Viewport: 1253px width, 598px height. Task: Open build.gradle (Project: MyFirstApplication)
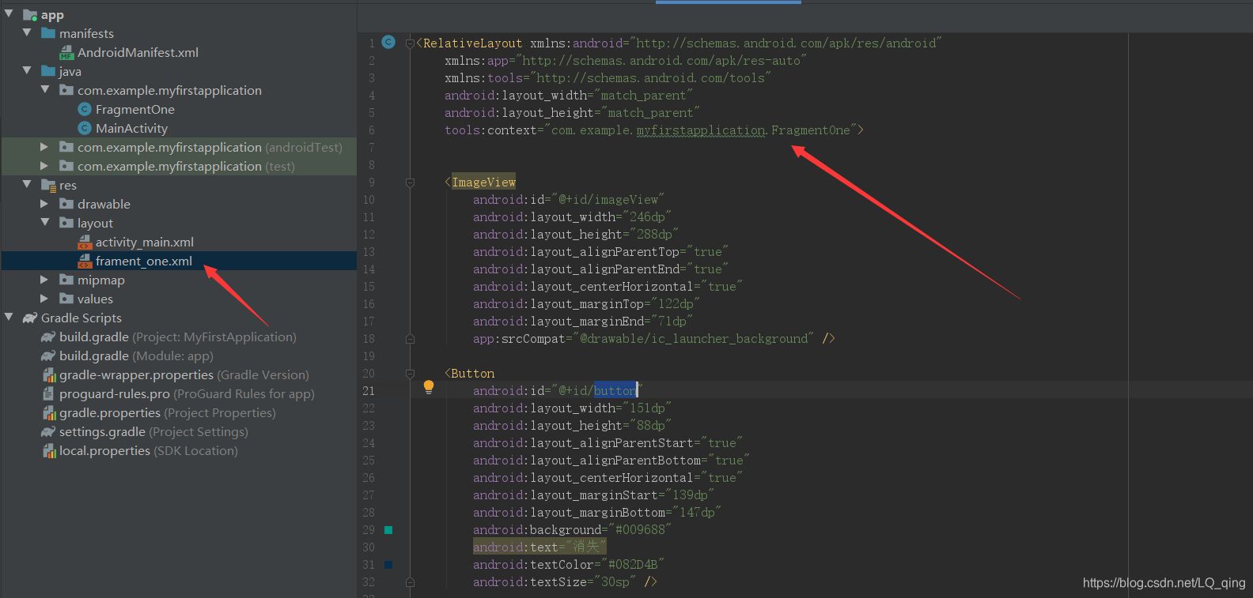pos(178,337)
